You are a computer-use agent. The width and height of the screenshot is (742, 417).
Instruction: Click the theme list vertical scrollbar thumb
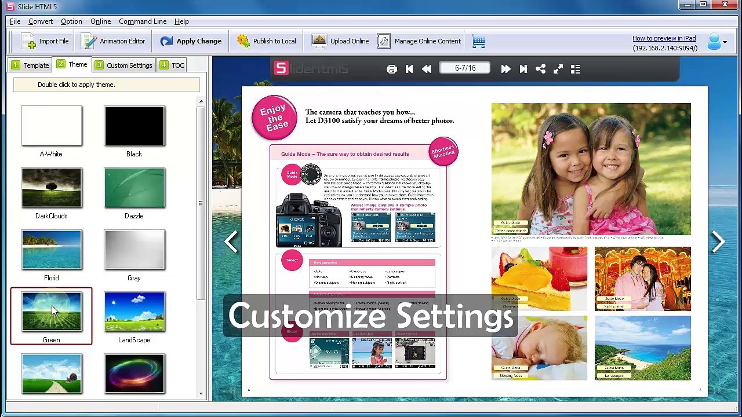(x=201, y=203)
